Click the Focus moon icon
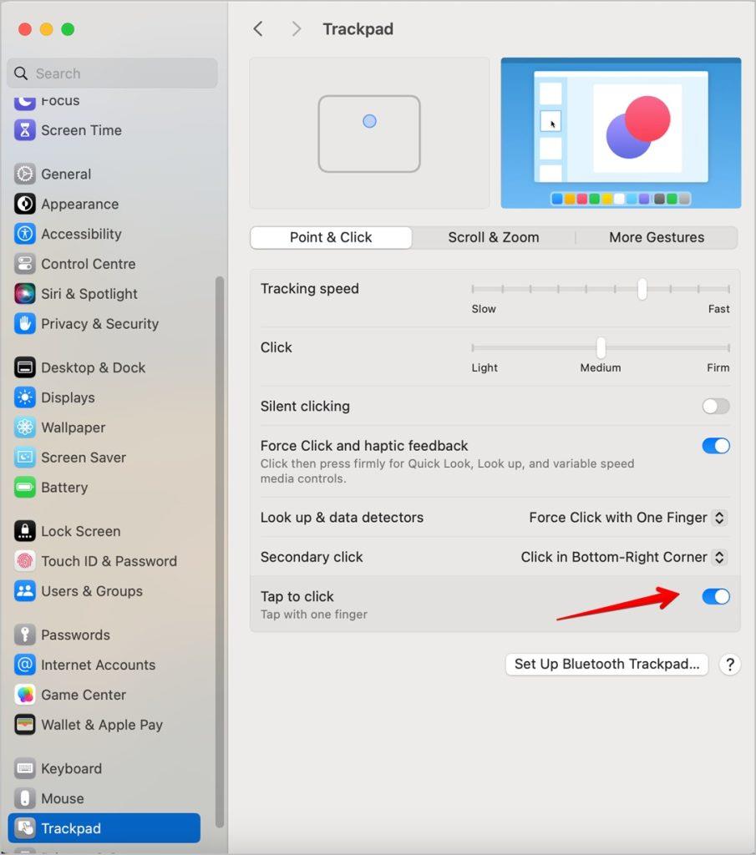Viewport: 756px width, 855px height. (x=24, y=102)
